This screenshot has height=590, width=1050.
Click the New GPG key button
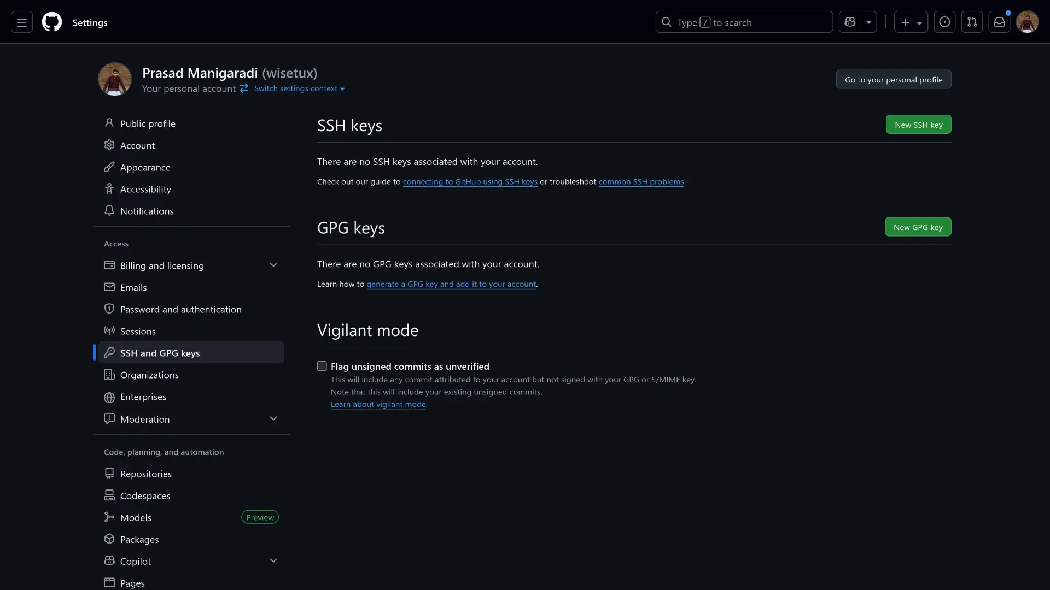point(918,227)
